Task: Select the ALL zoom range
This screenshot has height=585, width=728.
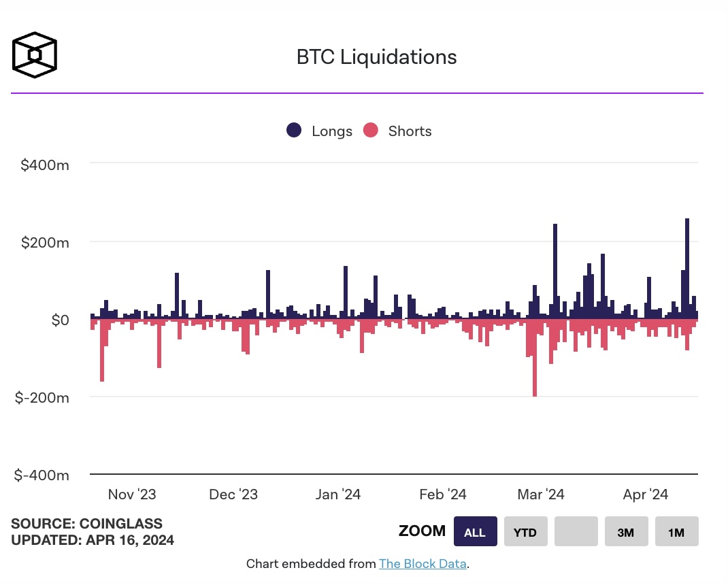Action: 475,532
